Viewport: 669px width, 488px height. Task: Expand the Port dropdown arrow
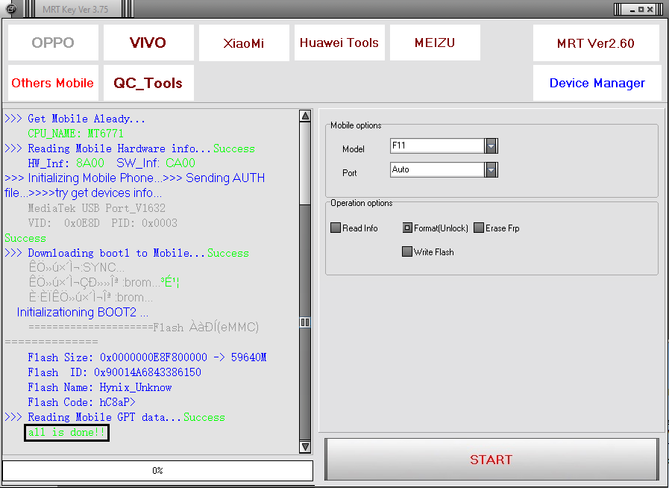pos(491,170)
